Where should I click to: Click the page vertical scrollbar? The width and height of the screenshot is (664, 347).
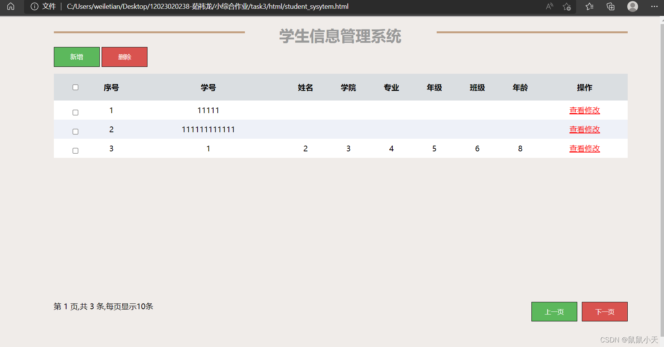click(662, 180)
